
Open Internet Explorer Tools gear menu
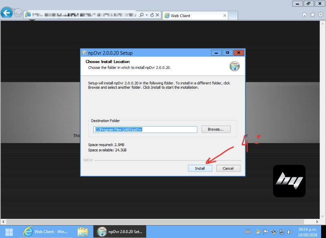click(320, 15)
